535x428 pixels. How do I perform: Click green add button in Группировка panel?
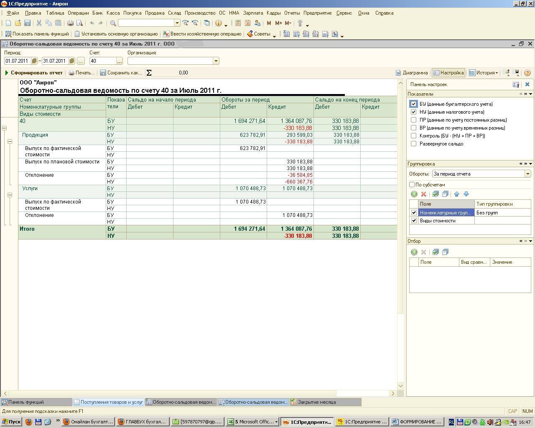coord(414,194)
